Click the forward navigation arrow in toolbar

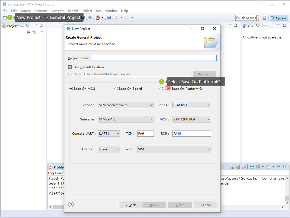click(x=127, y=18)
